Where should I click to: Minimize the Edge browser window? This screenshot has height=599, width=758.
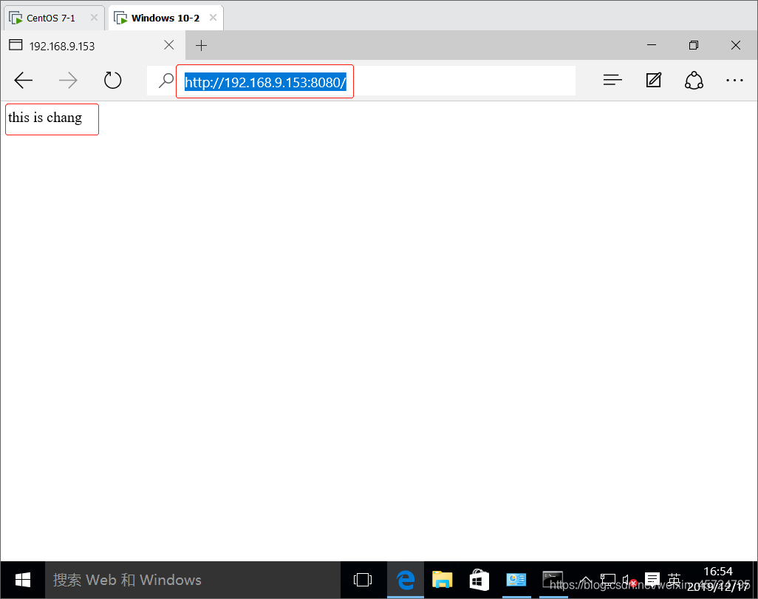coord(652,45)
